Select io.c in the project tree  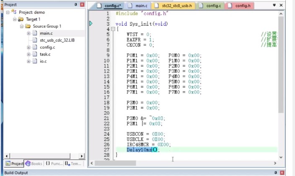tap(43, 61)
